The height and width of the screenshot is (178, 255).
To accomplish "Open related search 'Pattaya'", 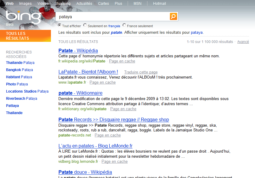I will pos(12,105).
